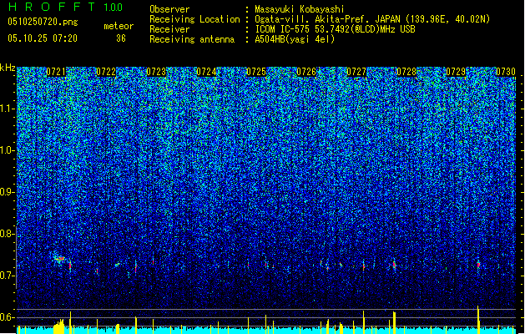Select the 0730 time marker
525x334 pixels.
point(506,72)
